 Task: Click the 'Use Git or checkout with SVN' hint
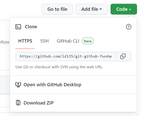coord(59,67)
